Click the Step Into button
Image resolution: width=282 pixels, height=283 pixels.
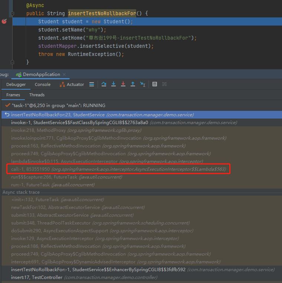[114, 84]
